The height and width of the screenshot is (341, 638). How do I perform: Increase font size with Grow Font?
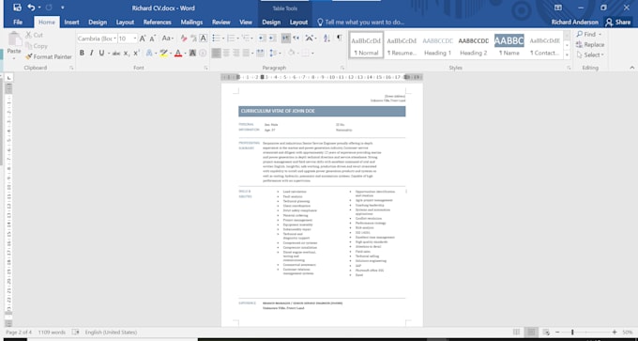[x=143, y=39]
